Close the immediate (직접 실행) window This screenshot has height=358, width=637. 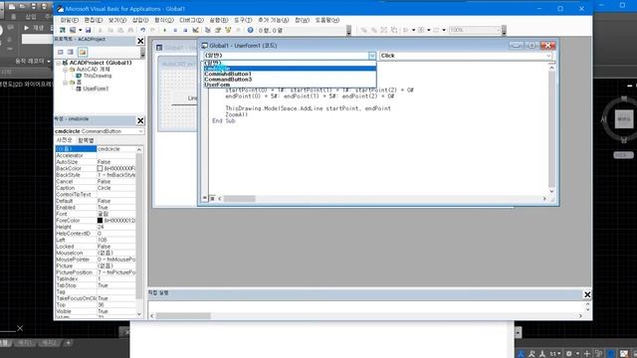(587, 294)
